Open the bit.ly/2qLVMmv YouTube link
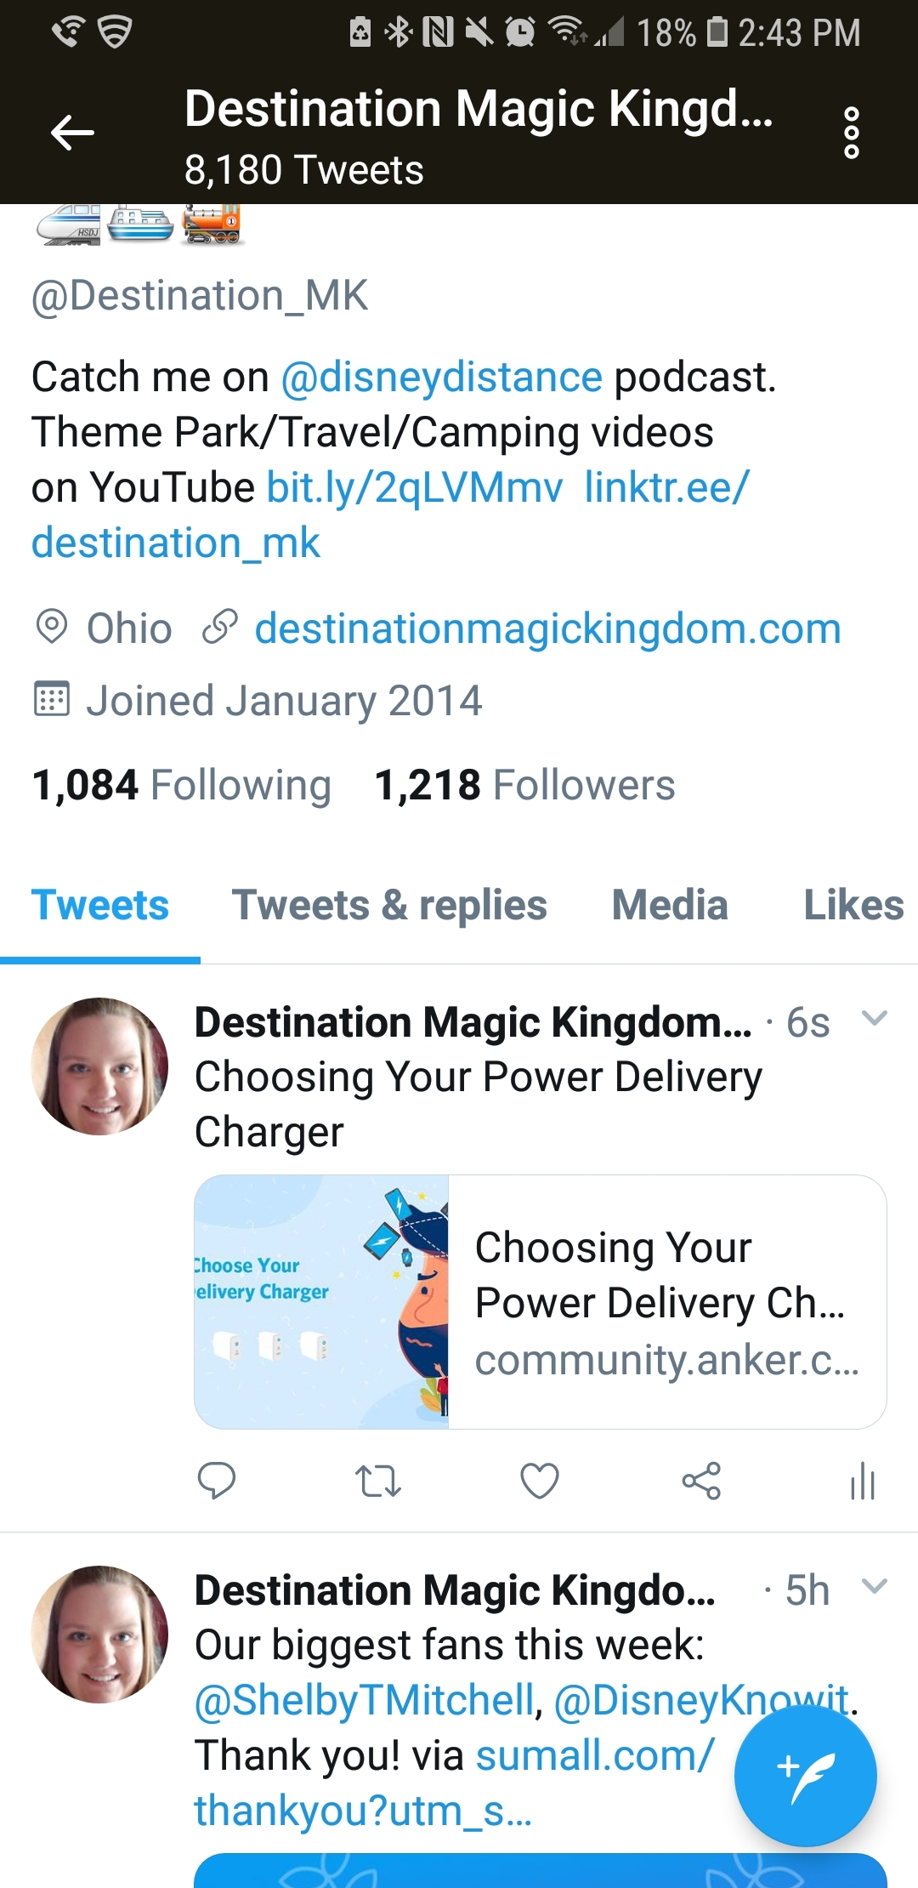This screenshot has width=918, height=1888. (414, 488)
